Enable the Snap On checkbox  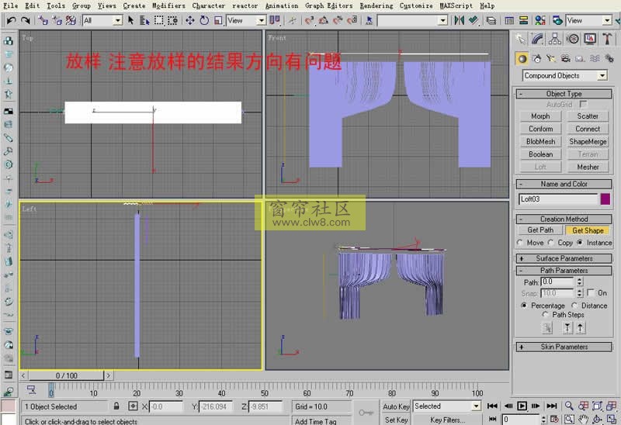point(591,292)
